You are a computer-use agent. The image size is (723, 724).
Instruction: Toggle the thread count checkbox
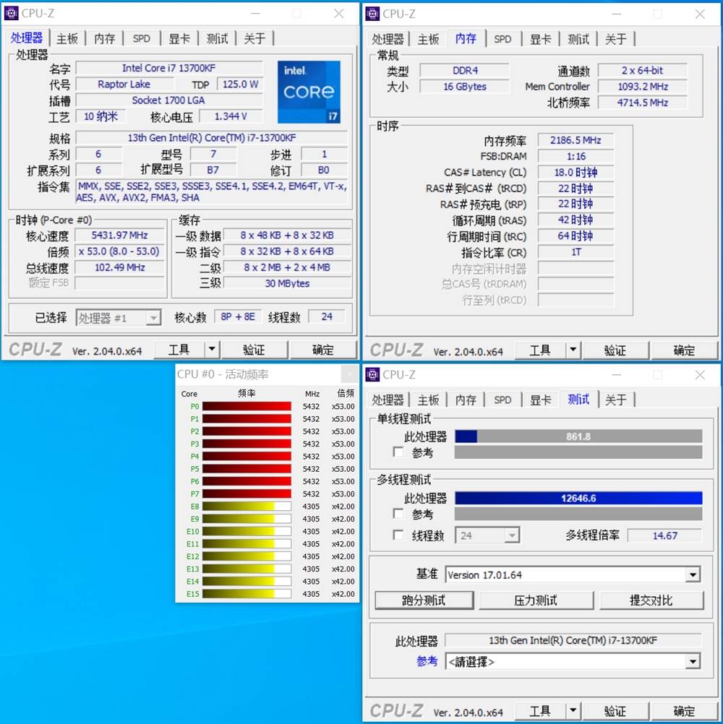(398, 535)
